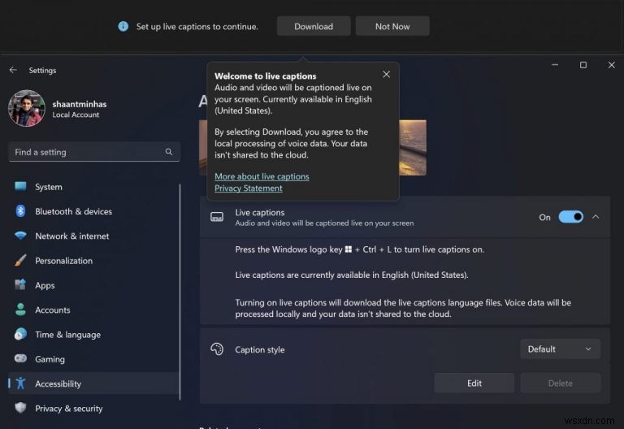
Task: Maximize the Settings window
Action: [x=583, y=64]
